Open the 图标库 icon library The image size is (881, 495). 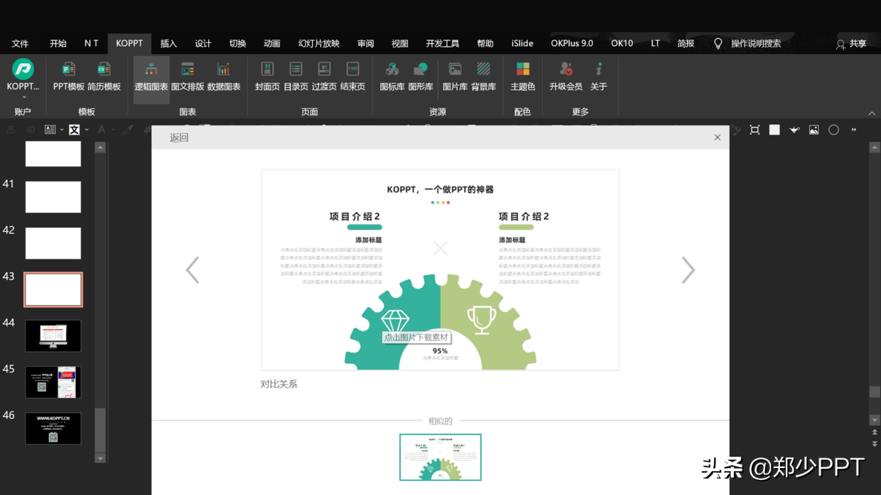[391, 77]
